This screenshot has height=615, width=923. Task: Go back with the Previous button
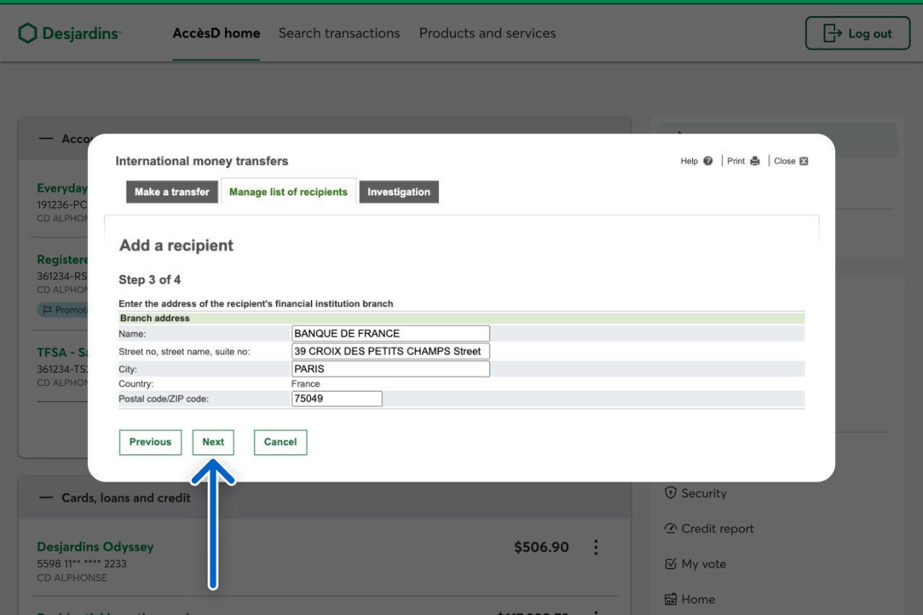[150, 442]
